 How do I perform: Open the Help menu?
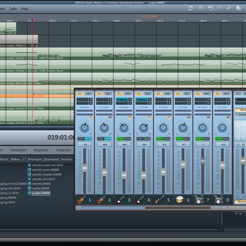25,9
